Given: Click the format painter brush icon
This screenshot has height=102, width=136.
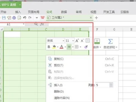Looking at the screenshot, I should click(x=86, y=47).
